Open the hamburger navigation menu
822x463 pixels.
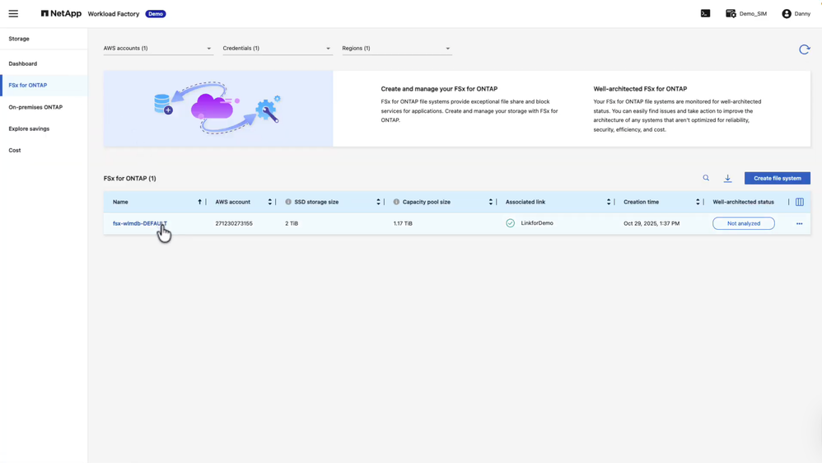point(13,14)
